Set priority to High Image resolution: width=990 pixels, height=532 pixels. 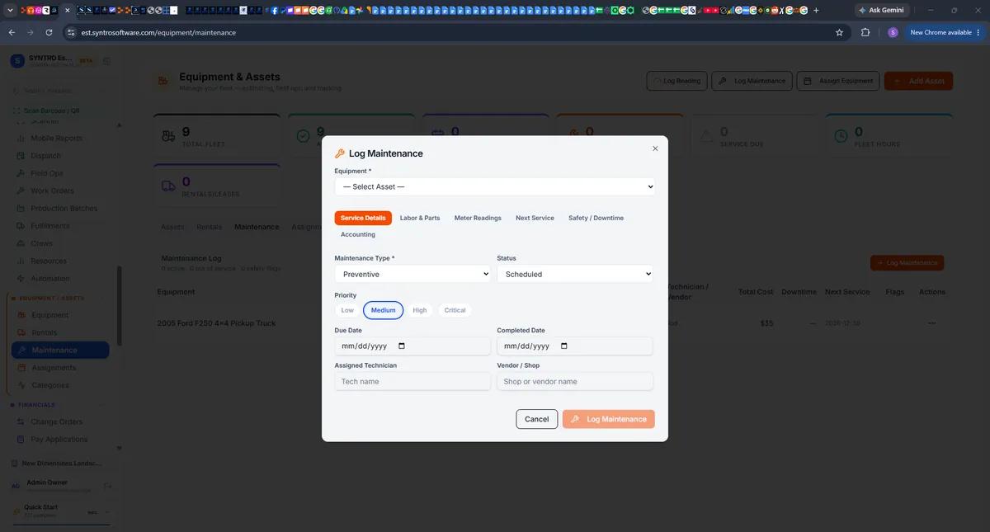point(420,310)
